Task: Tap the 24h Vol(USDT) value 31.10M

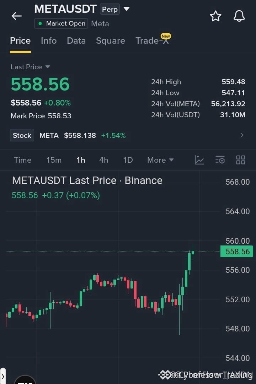Action: (233, 115)
